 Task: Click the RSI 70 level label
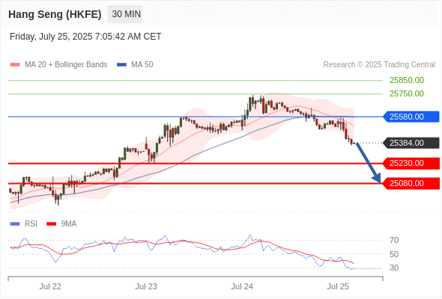click(x=394, y=240)
